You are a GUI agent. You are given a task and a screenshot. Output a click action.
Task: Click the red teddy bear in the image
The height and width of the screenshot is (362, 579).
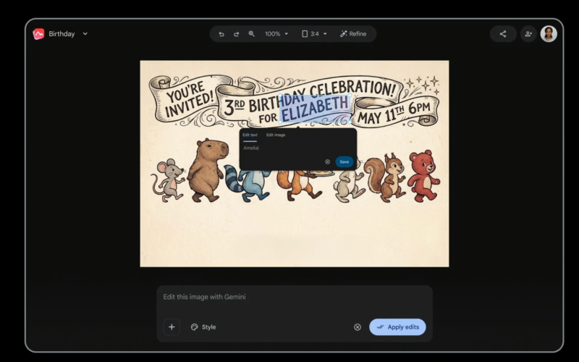click(x=423, y=175)
